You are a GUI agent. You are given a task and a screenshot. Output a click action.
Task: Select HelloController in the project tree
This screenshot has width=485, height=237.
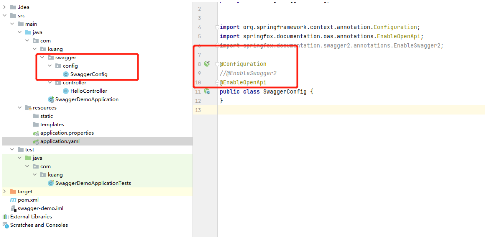[x=89, y=91]
